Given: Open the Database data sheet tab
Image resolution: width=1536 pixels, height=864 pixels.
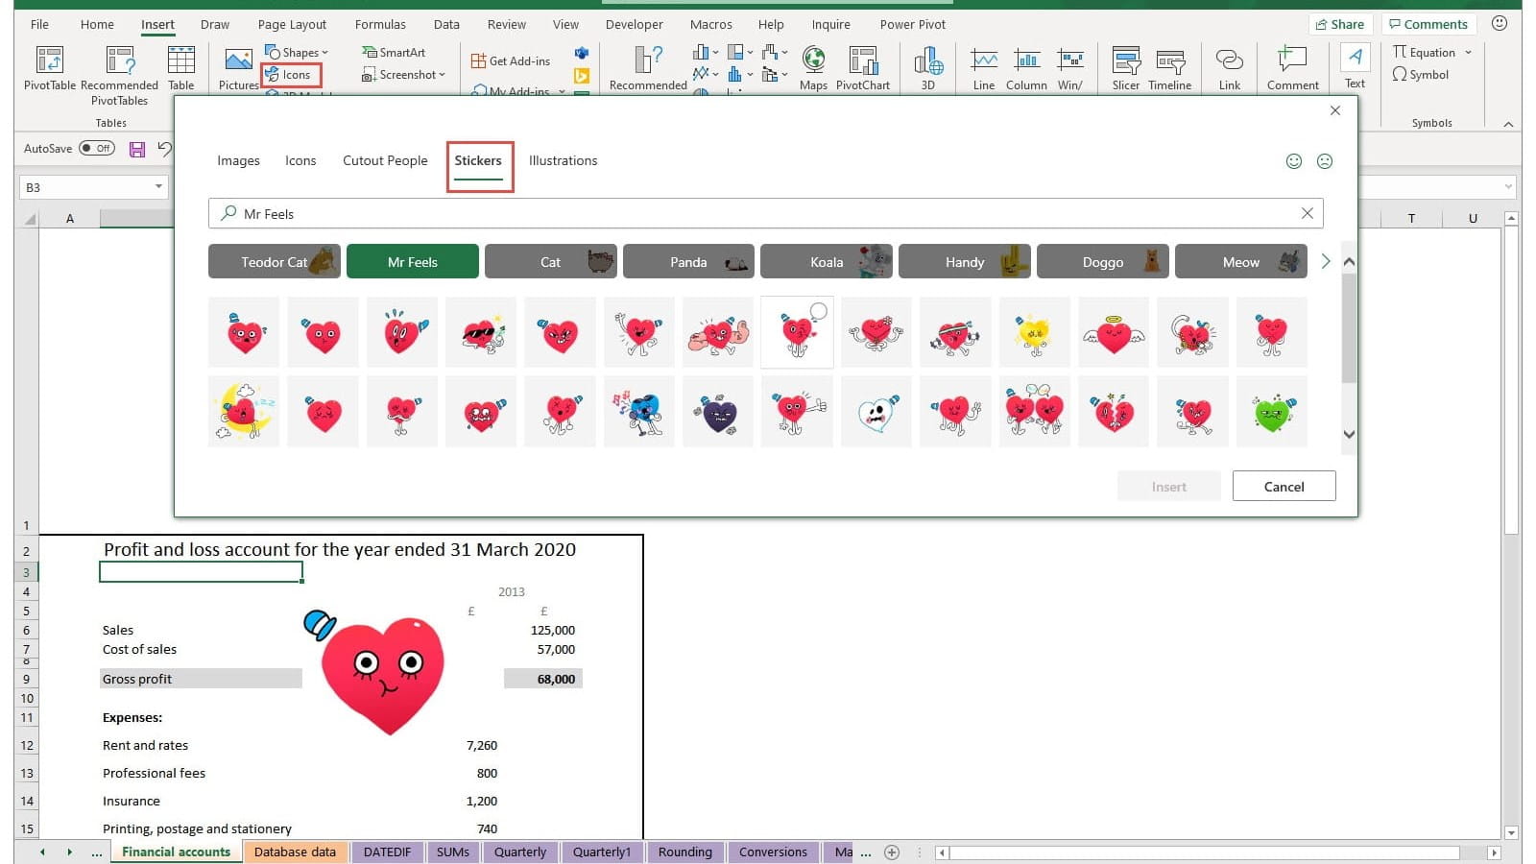Looking at the screenshot, I should [x=295, y=852].
